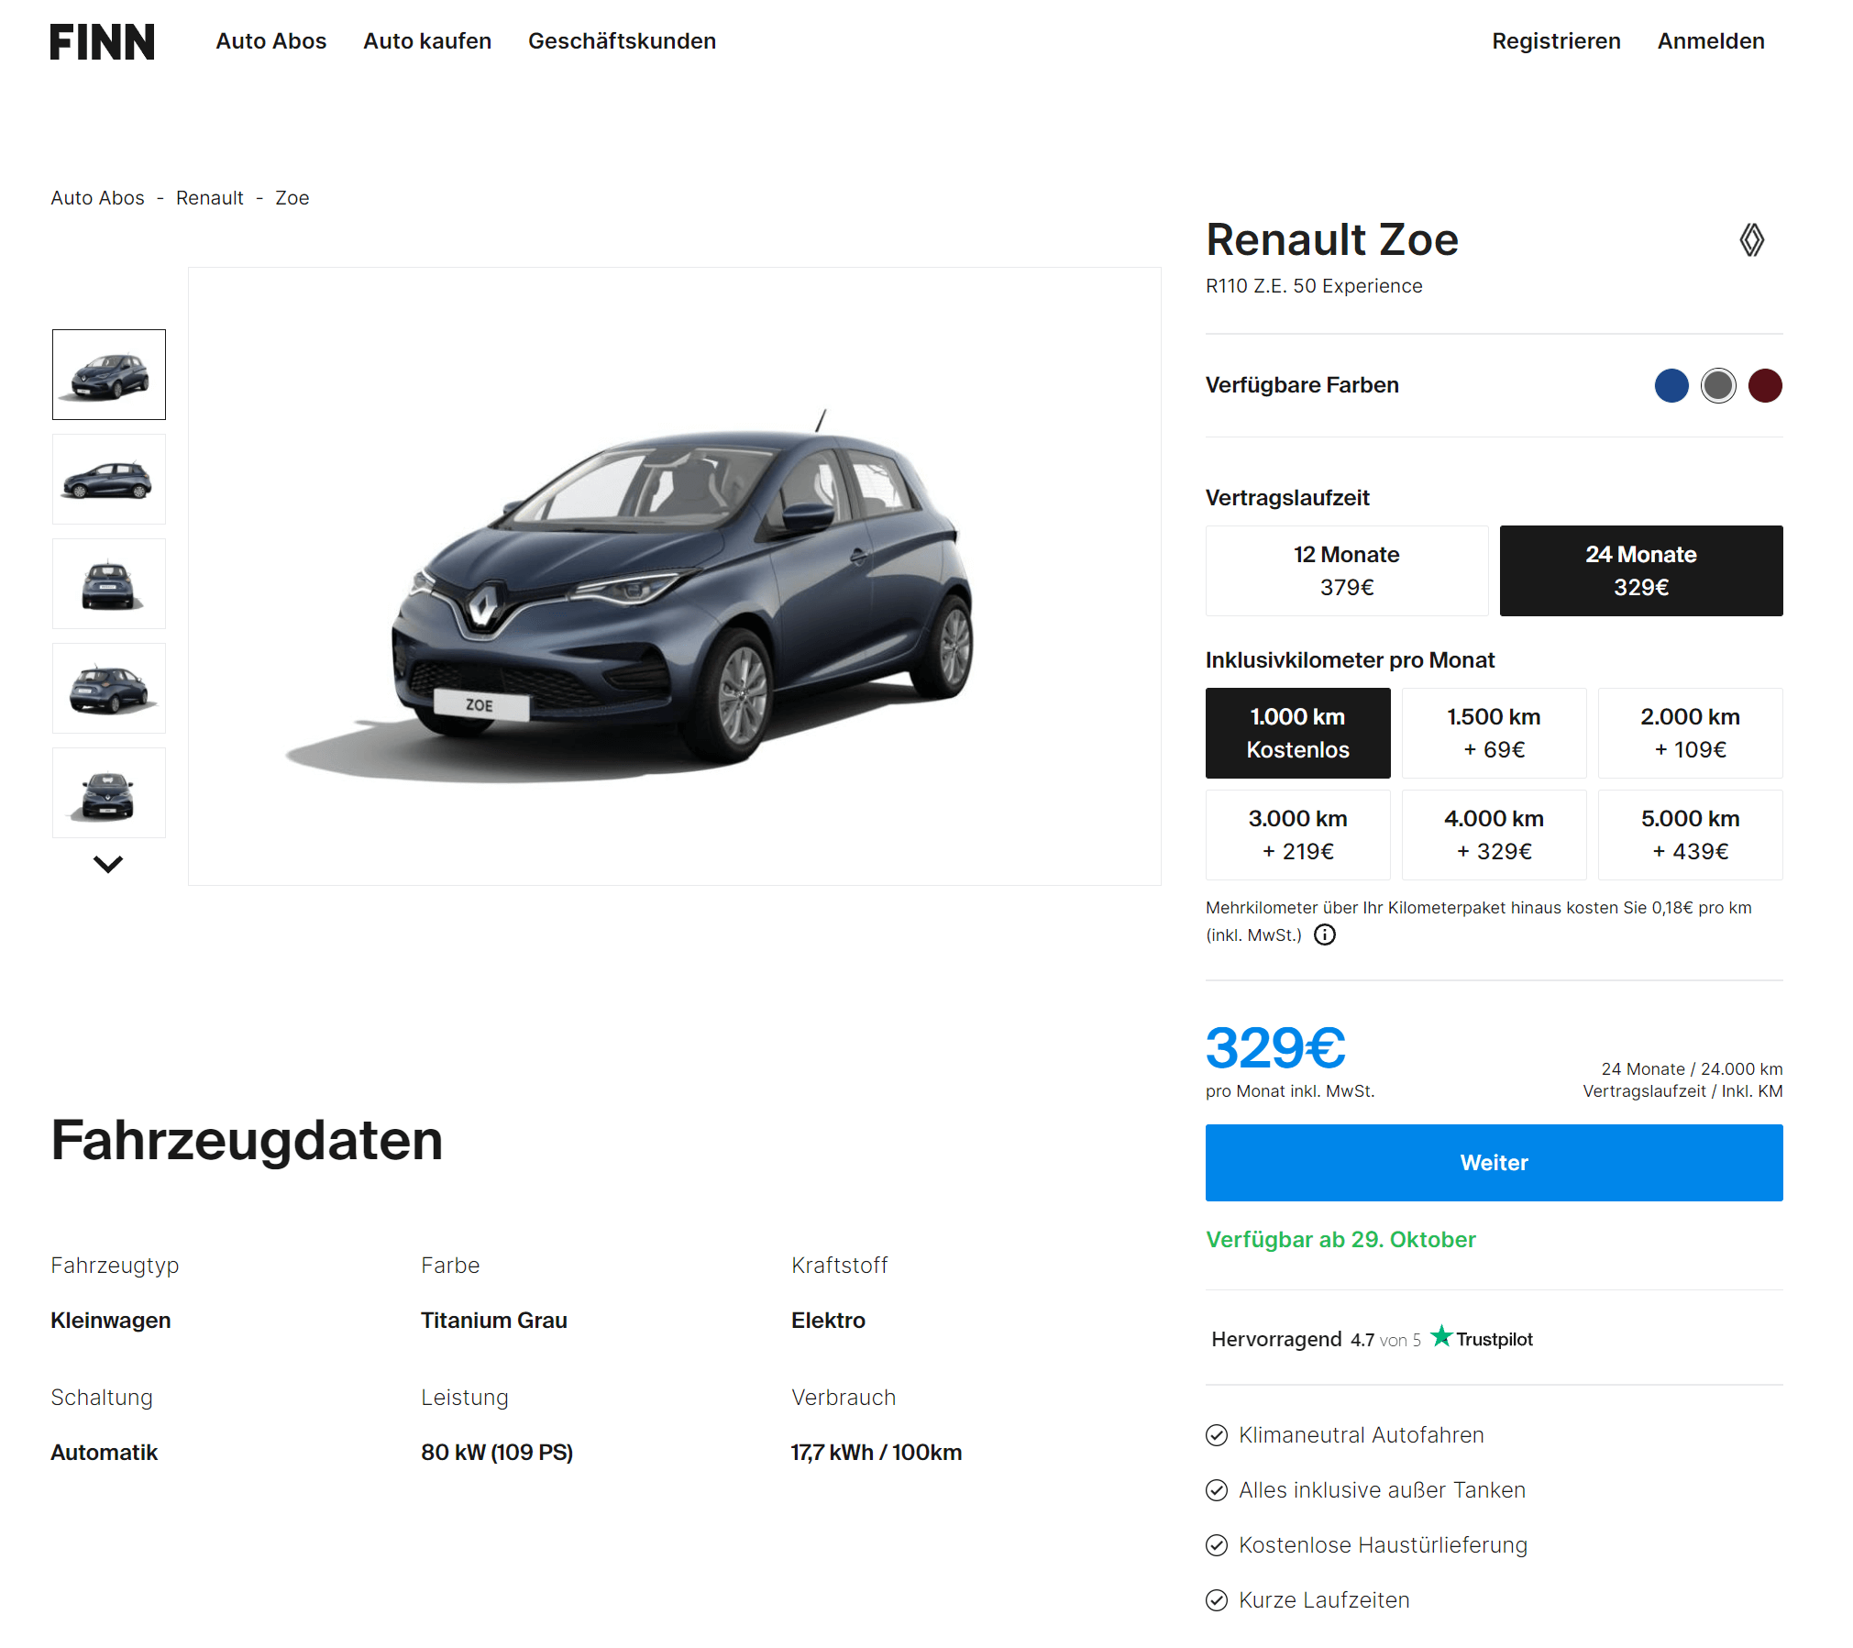Select the 3.000 km + 219€ package
This screenshot has width=1853, height=1648.
click(1297, 835)
